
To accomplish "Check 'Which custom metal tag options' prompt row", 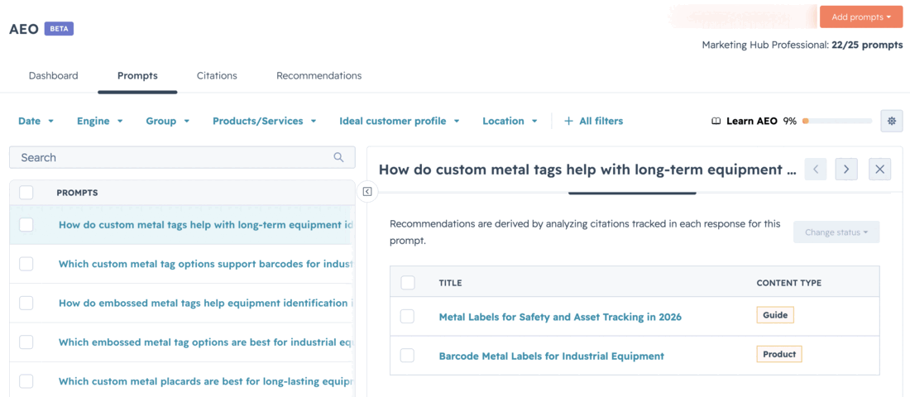I will tap(26, 264).
